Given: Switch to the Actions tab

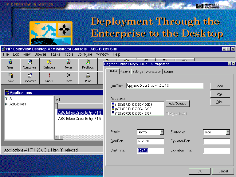Looking at the screenshot, I should tap(125, 72).
